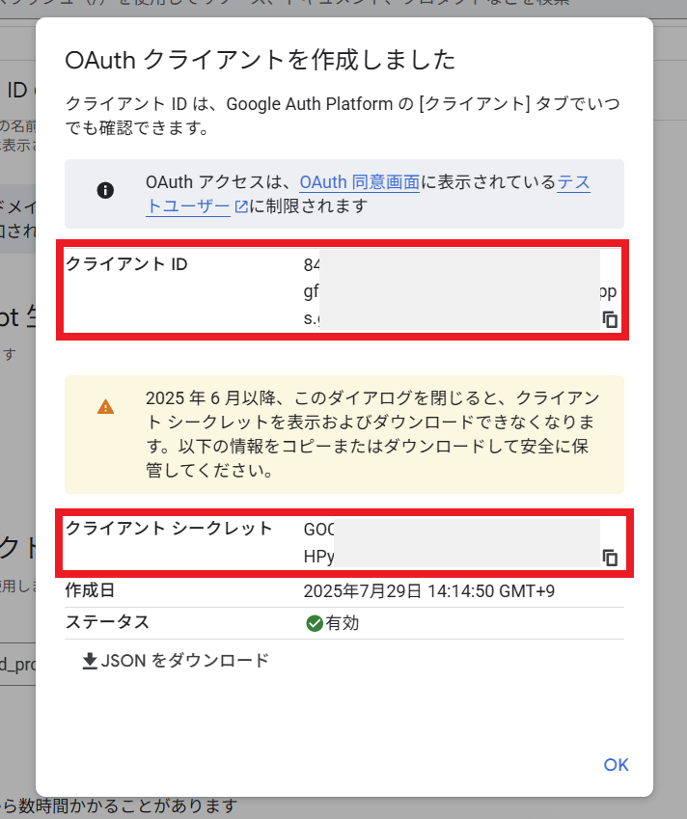Click the 作成日 label
This screenshot has width=687, height=819.
coord(90,590)
